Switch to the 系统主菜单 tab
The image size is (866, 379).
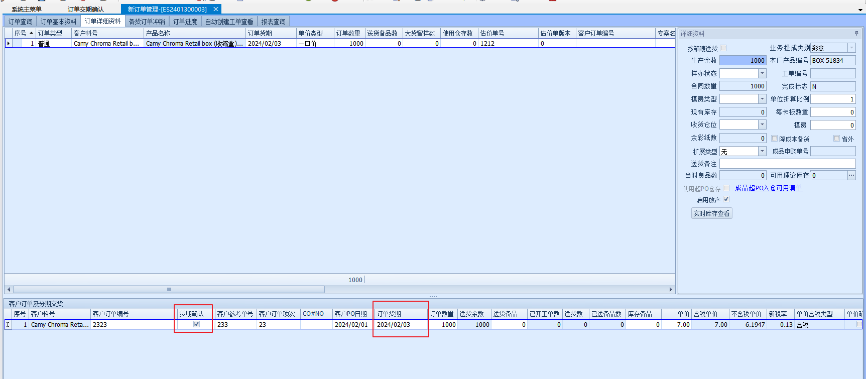(27, 9)
